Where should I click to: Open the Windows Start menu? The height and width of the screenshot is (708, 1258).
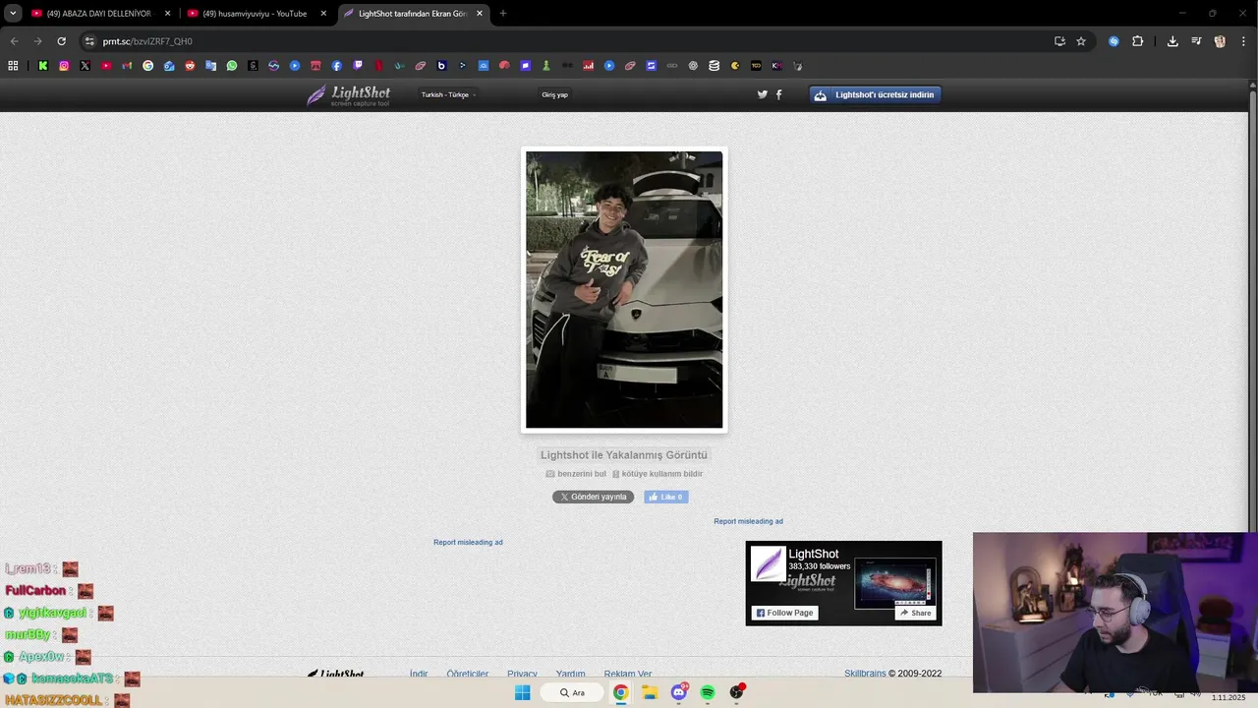tap(522, 692)
